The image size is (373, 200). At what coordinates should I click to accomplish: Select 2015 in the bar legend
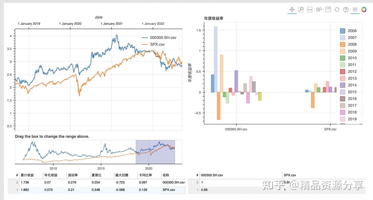(x=348, y=92)
